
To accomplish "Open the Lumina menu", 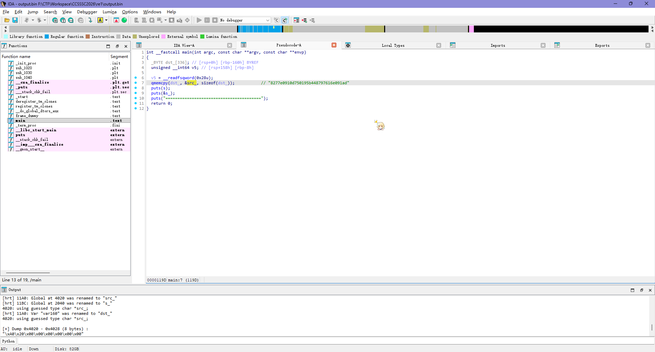I will coord(110,12).
